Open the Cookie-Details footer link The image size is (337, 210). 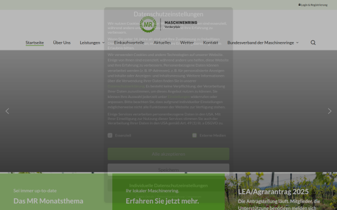pos(145,197)
